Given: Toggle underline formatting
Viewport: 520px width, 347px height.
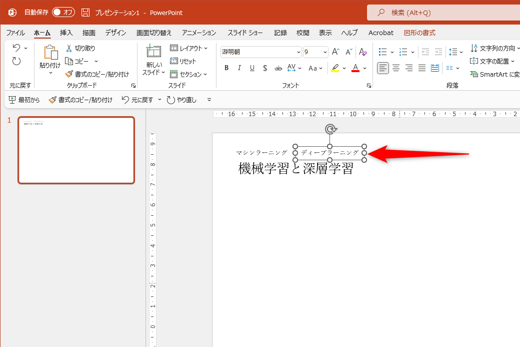Looking at the screenshot, I should tap(252, 68).
